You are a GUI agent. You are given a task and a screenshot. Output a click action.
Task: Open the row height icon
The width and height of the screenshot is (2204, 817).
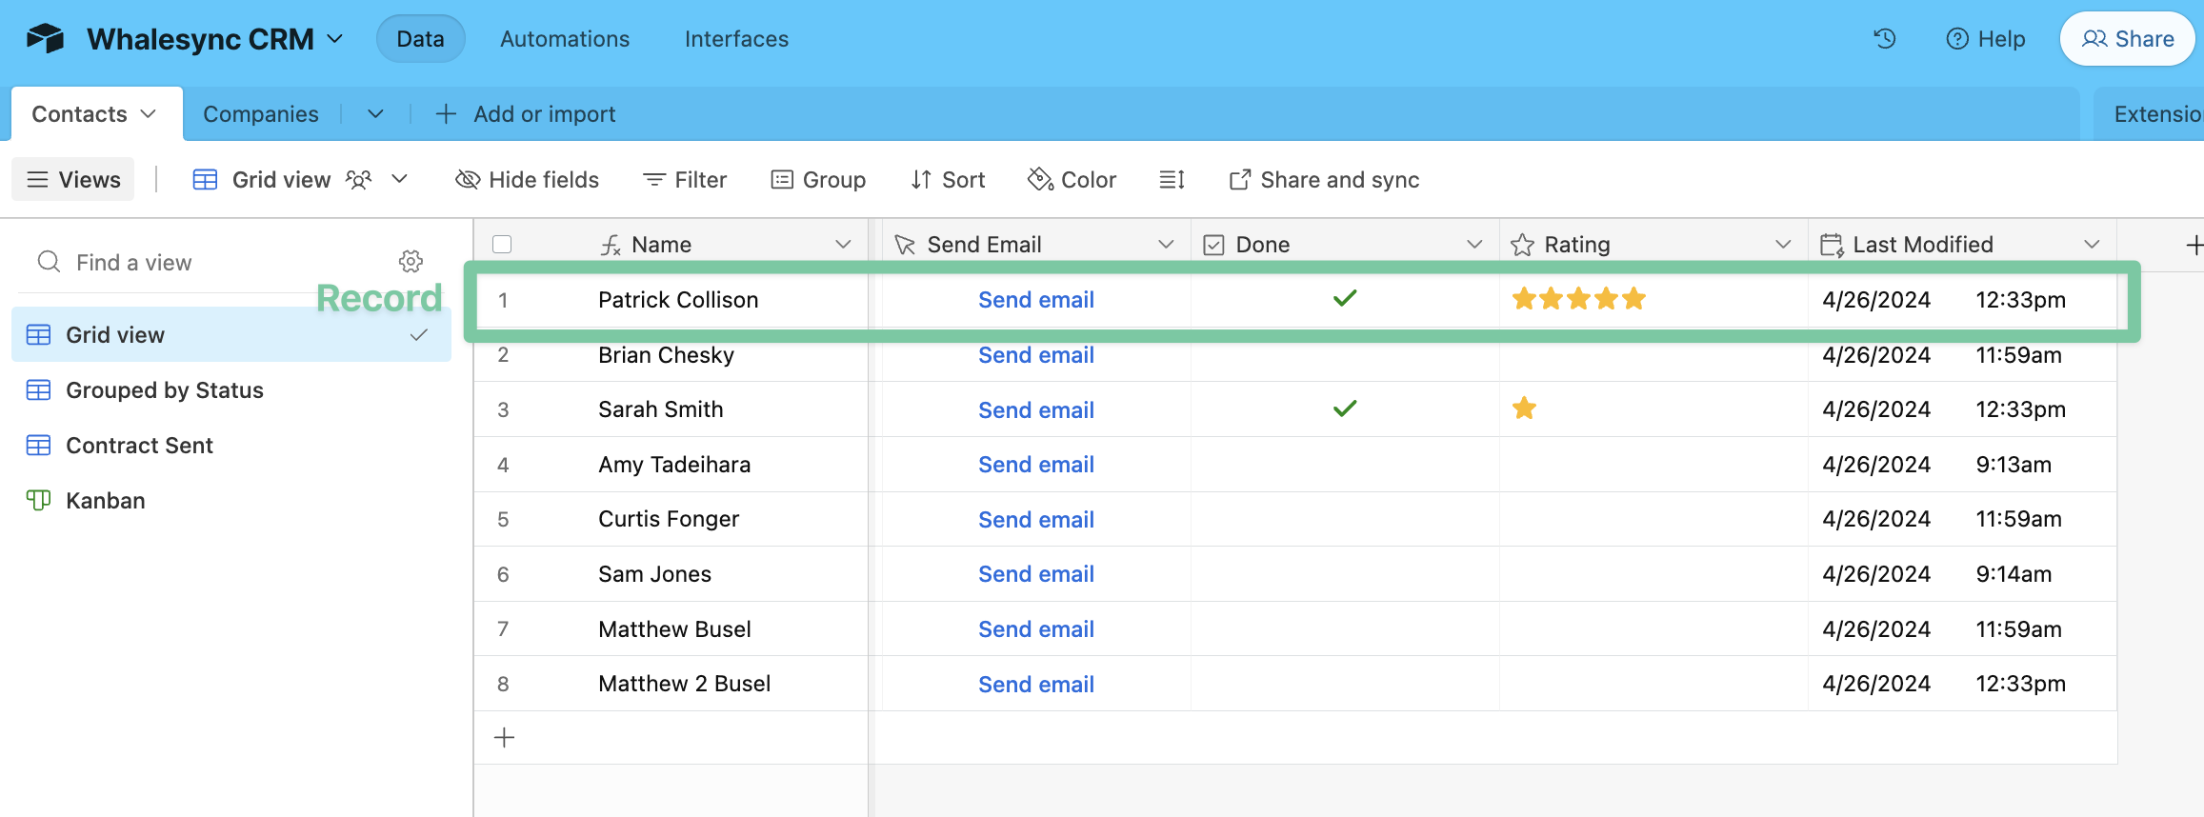(x=1172, y=180)
